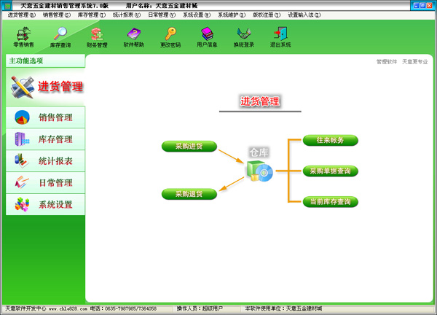Image resolution: width=437 pixels, height=315 pixels.
Task: Launch 软件帮助 from the toolbar
Action: (x=134, y=36)
